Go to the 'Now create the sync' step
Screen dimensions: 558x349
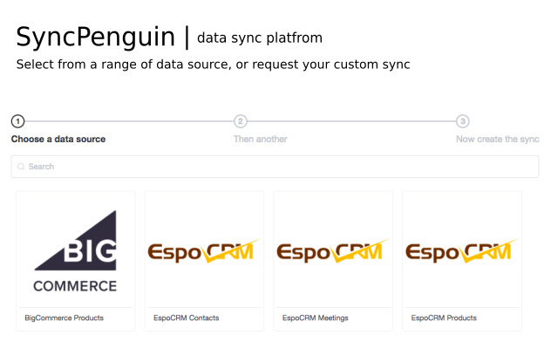tap(498, 139)
